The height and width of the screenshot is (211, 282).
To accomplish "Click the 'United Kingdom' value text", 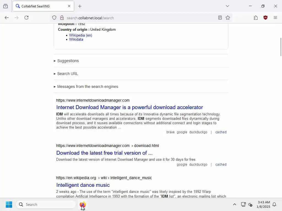I will point(103,30).
